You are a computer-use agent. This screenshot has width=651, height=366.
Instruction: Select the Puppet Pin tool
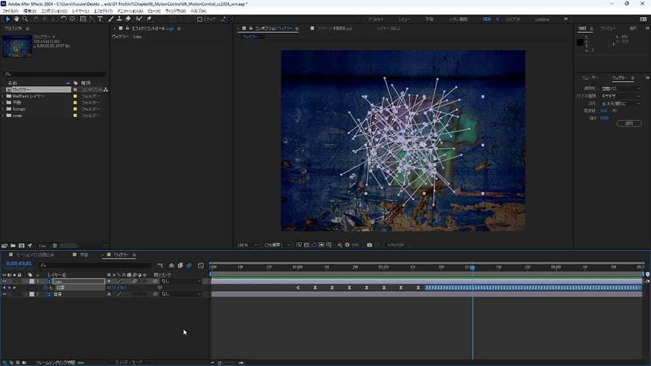(149, 19)
